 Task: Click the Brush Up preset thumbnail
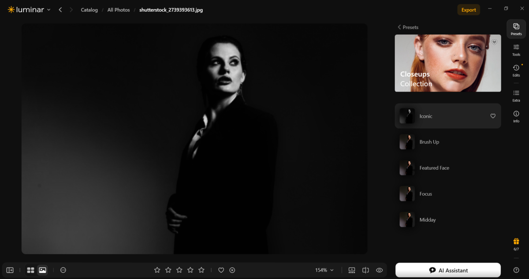407,142
